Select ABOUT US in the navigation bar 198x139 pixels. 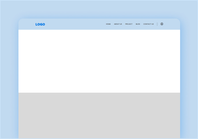point(118,24)
